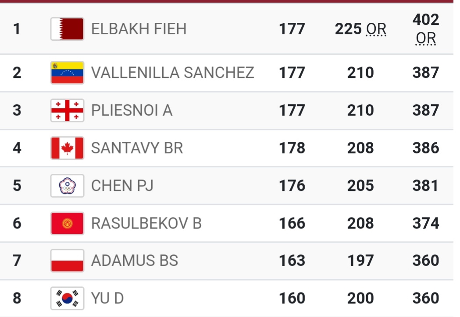The width and height of the screenshot is (460, 317).
Task: Open athlete ELBAKH FIEH's name
Action: 139,29
